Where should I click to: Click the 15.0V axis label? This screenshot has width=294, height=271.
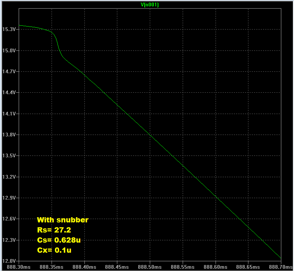(9, 50)
